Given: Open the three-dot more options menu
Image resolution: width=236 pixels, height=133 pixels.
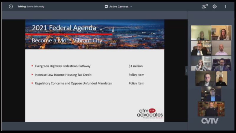Looking at the screenshot, I should pos(226,6).
